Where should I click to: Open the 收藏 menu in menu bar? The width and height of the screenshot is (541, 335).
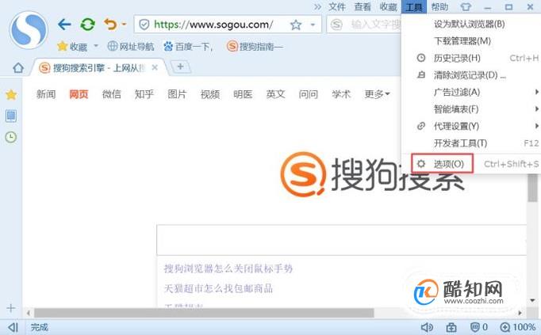click(x=389, y=7)
